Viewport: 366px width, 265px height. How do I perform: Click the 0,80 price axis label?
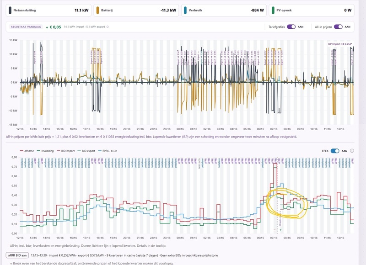point(14,157)
